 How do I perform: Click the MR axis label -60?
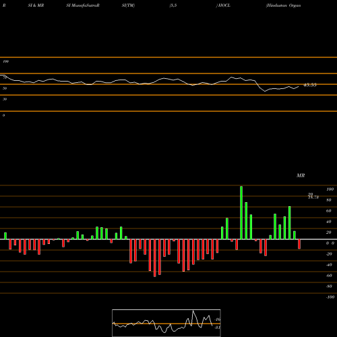pos(329,276)
